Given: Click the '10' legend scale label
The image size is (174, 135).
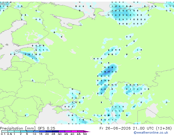Looking at the screenshot, I should point(34,134).
